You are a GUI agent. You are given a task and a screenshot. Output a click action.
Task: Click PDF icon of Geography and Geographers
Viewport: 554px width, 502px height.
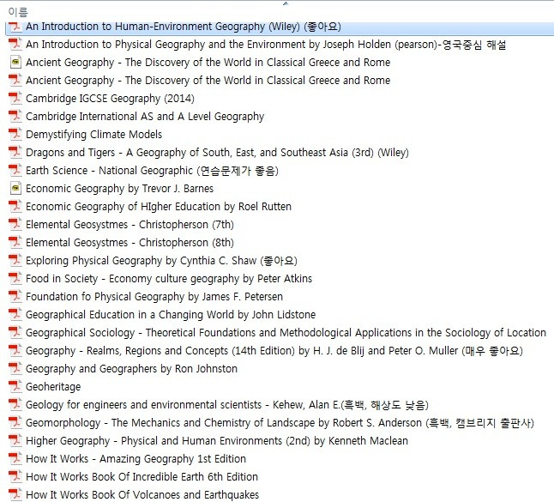(x=15, y=369)
